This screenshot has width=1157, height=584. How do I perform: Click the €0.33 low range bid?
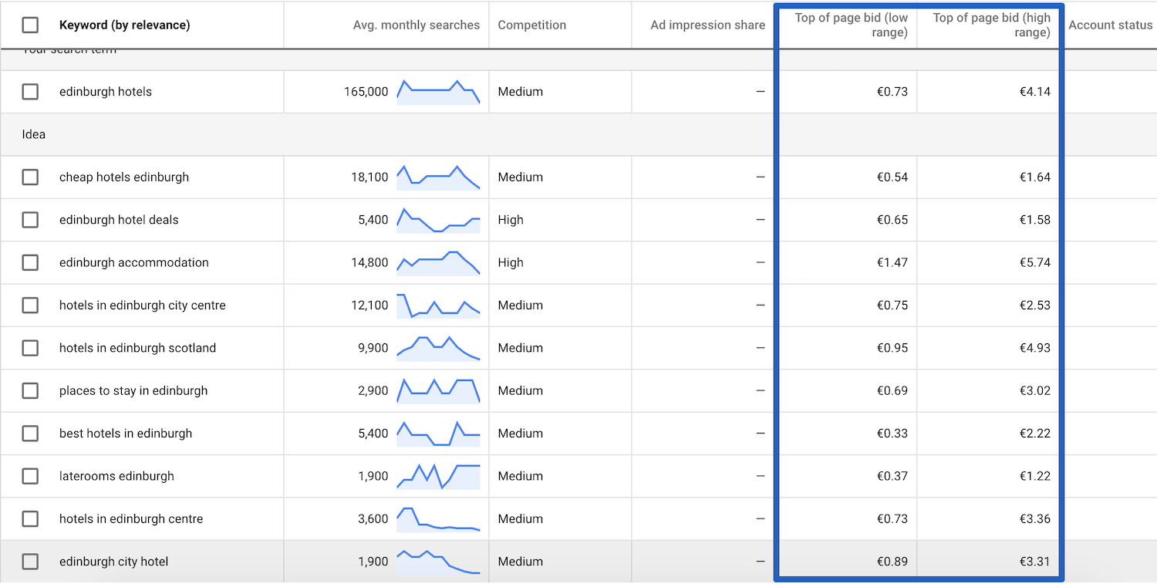[892, 434]
